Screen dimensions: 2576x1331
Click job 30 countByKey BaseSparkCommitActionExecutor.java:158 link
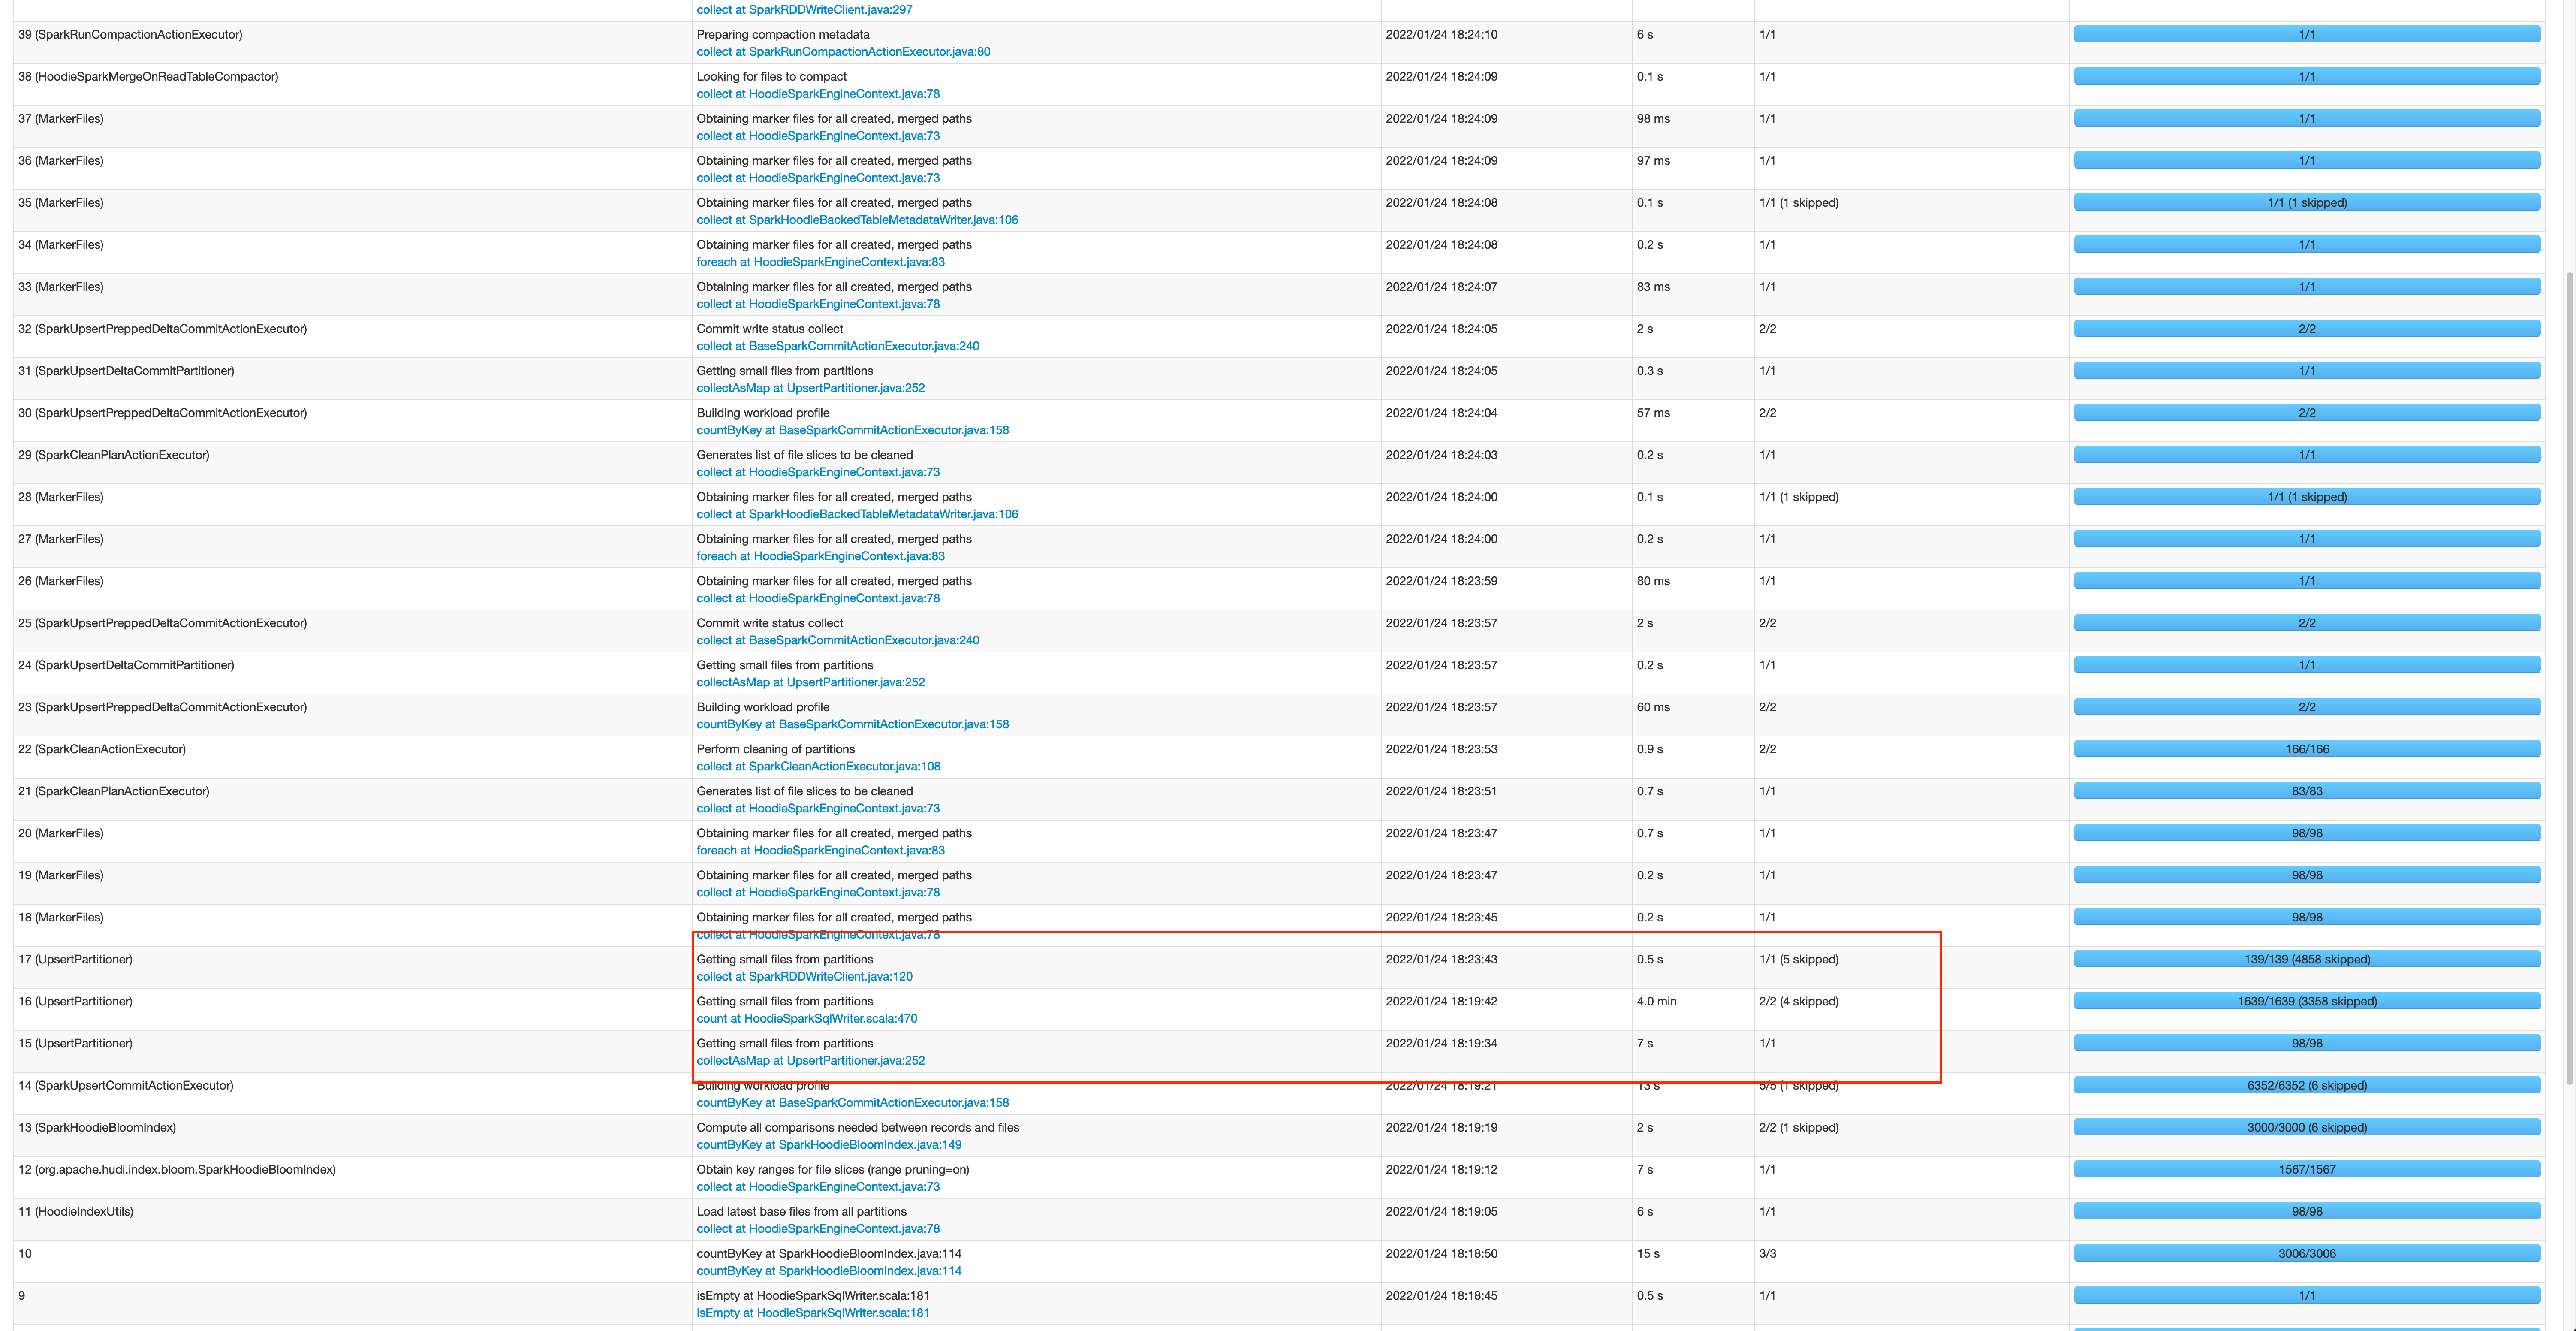click(852, 430)
